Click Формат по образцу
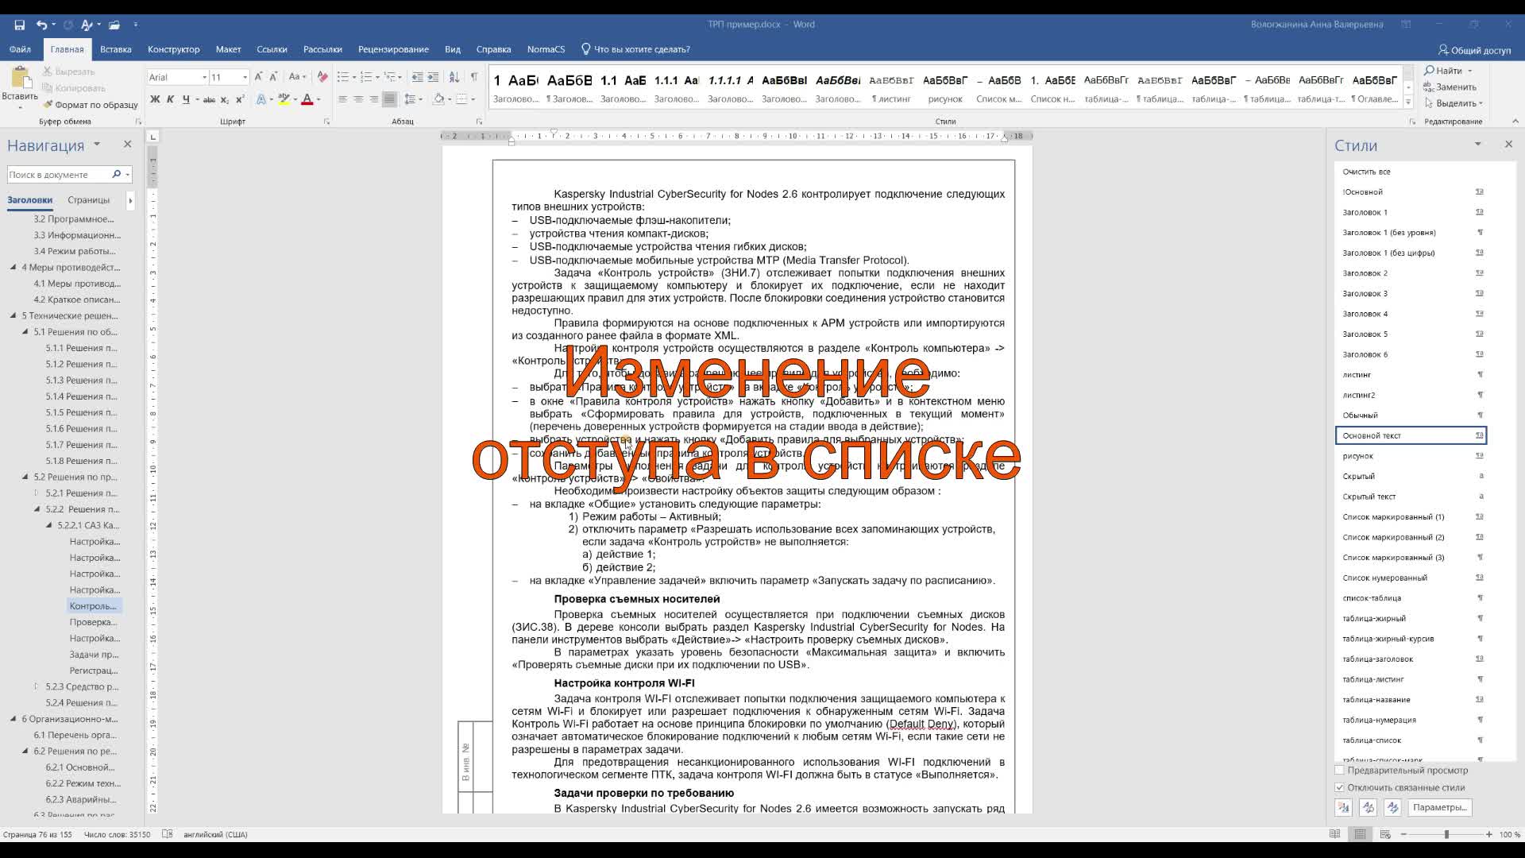This screenshot has width=1525, height=858. click(90, 105)
